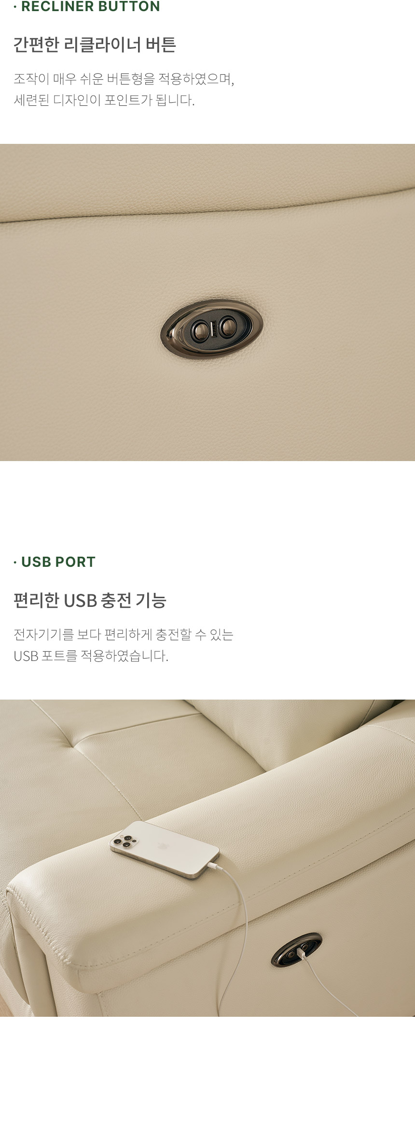415x1137 pixels.
Task: Click the text USB 포트를 적용하였습니다
Action: click(91, 656)
